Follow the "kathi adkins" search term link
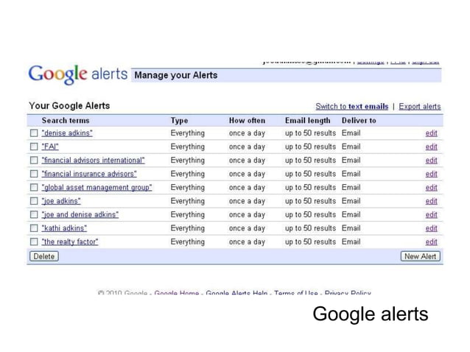Image resolution: width=470 pixels, height=352 pixels. click(64, 228)
